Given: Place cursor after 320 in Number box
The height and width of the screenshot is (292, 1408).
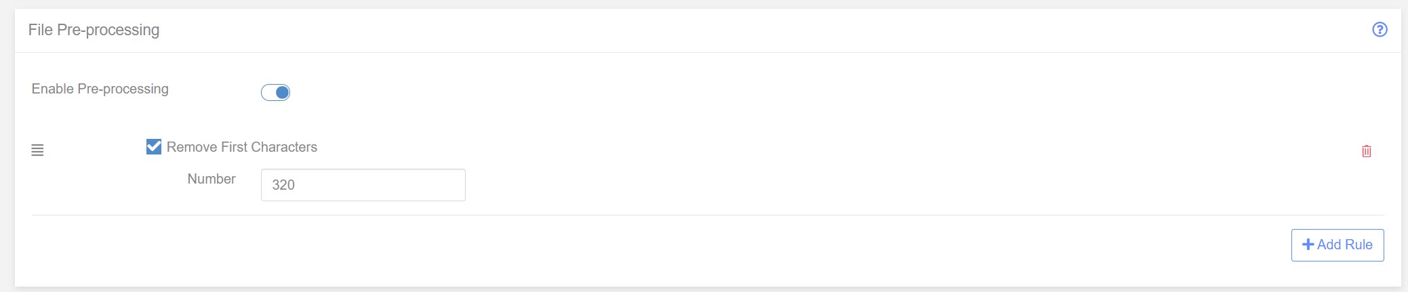Looking at the screenshot, I should tap(297, 185).
